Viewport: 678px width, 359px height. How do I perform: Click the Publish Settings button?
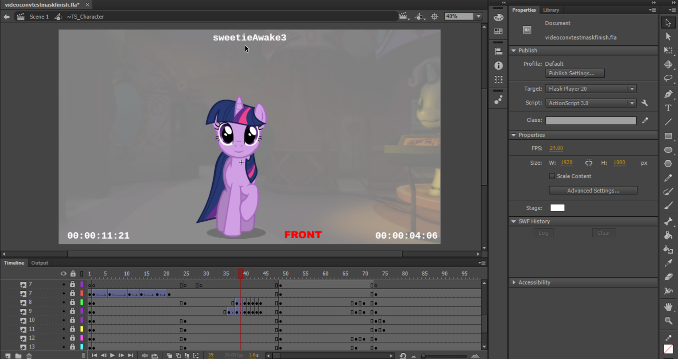[x=575, y=73]
